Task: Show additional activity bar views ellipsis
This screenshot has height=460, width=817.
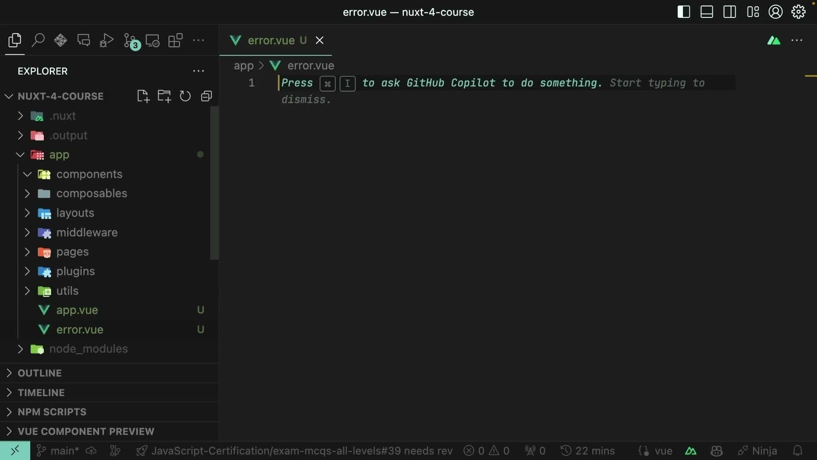Action: pyautogui.click(x=198, y=40)
